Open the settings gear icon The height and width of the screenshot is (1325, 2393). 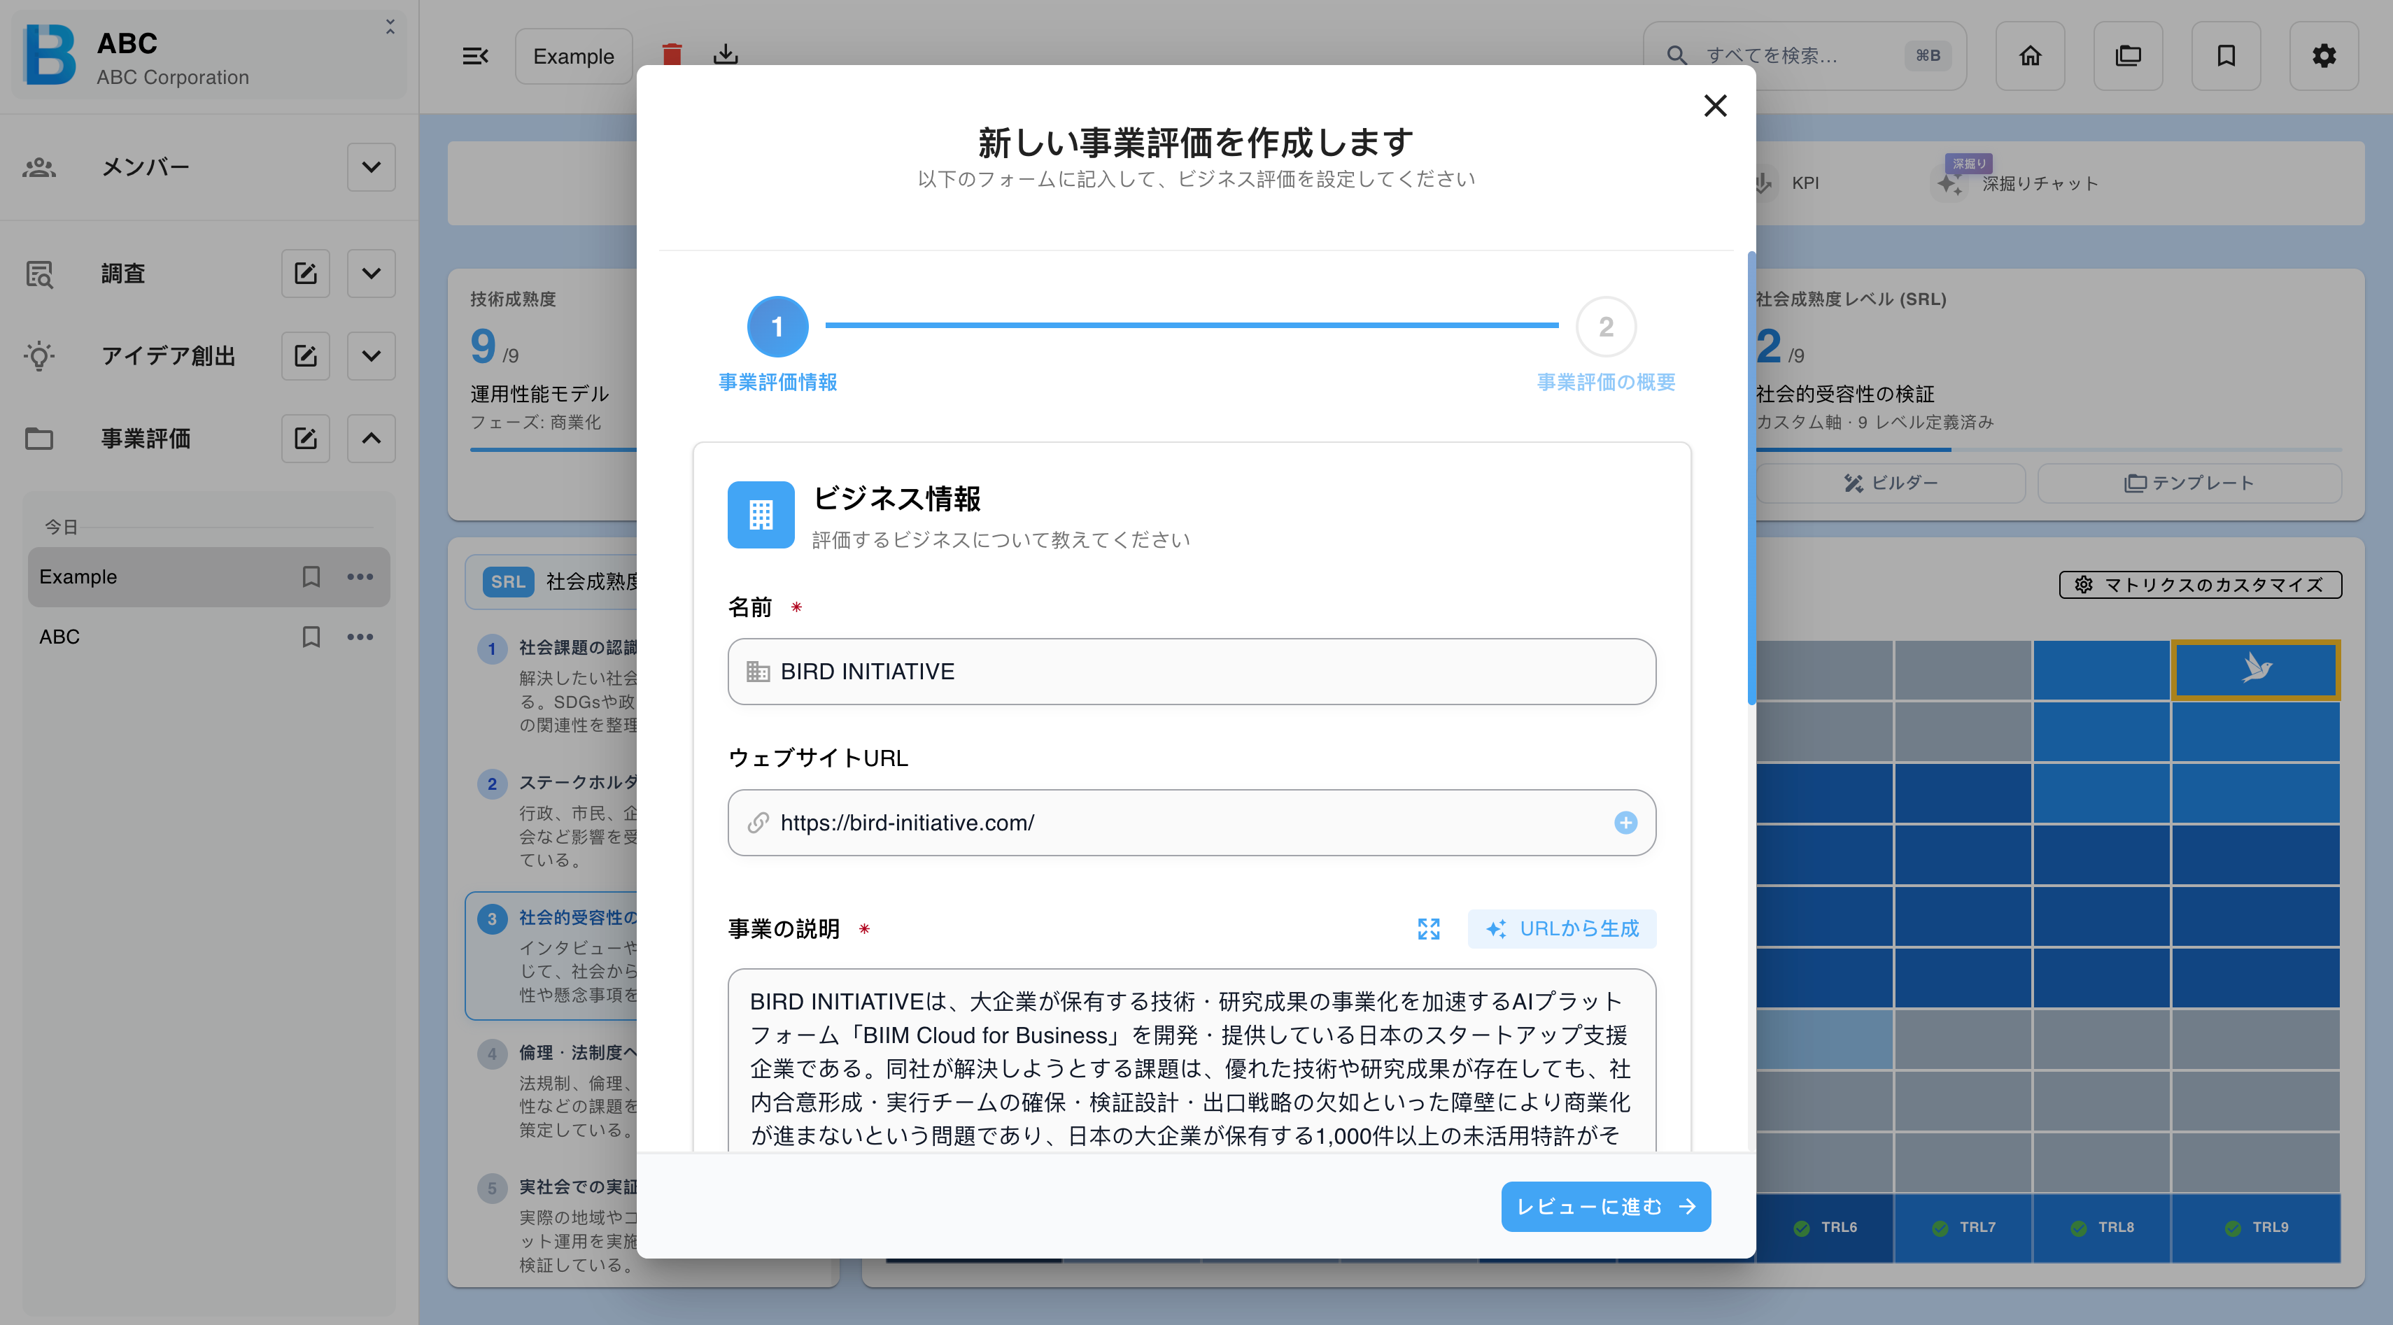[x=2323, y=56]
